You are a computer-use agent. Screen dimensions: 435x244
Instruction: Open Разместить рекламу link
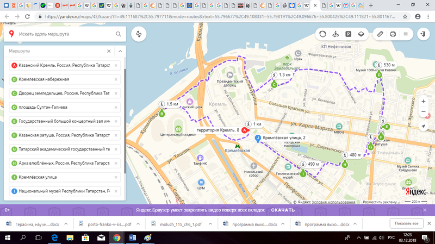pos(380,202)
